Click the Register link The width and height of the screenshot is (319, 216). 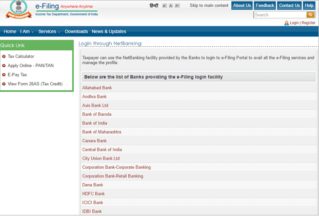pos(308,23)
